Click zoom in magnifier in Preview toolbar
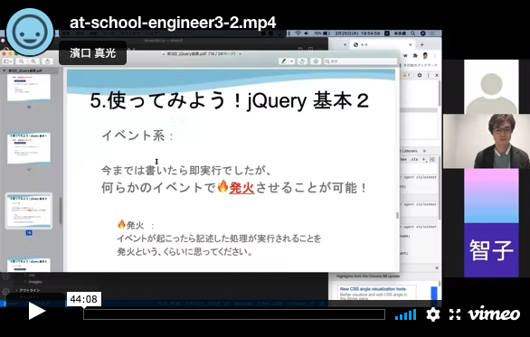This screenshot has width=530, height=337. (x=33, y=61)
